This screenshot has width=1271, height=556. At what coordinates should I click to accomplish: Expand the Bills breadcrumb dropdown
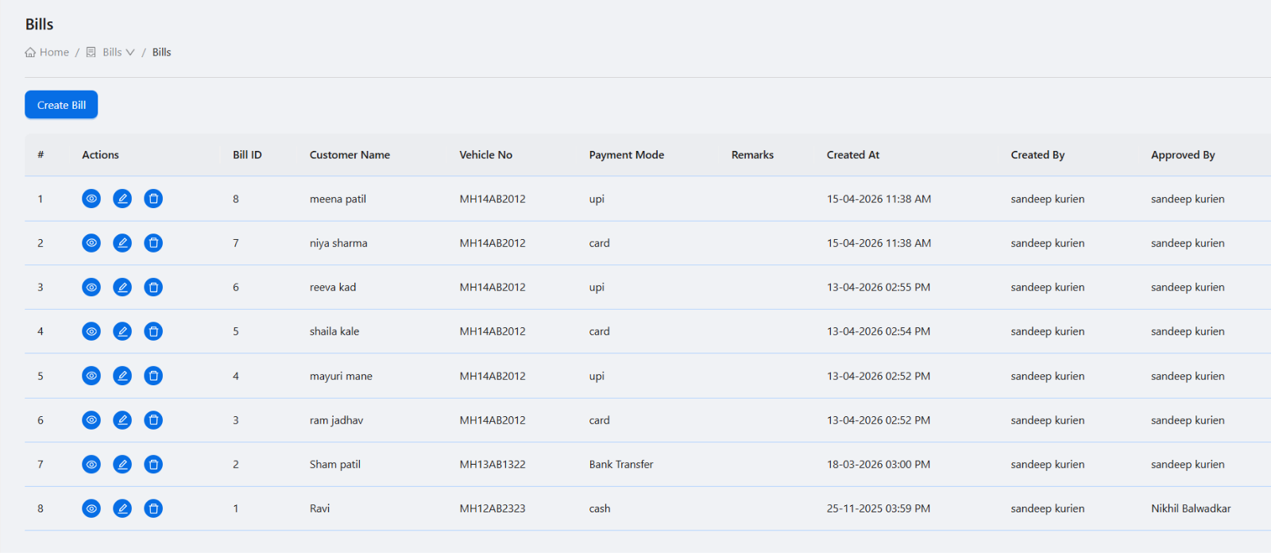pos(110,52)
